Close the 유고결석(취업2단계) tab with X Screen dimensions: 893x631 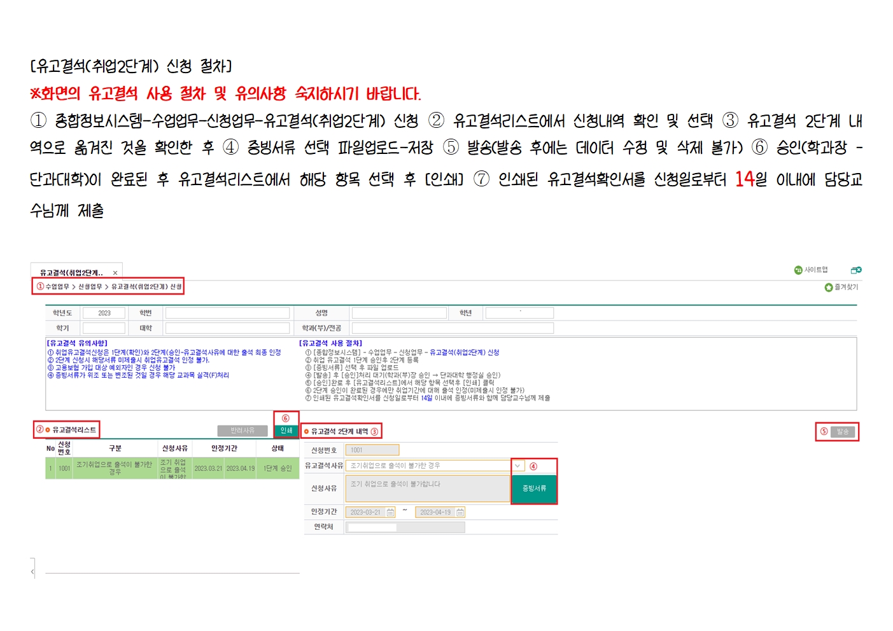coord(115,273)
